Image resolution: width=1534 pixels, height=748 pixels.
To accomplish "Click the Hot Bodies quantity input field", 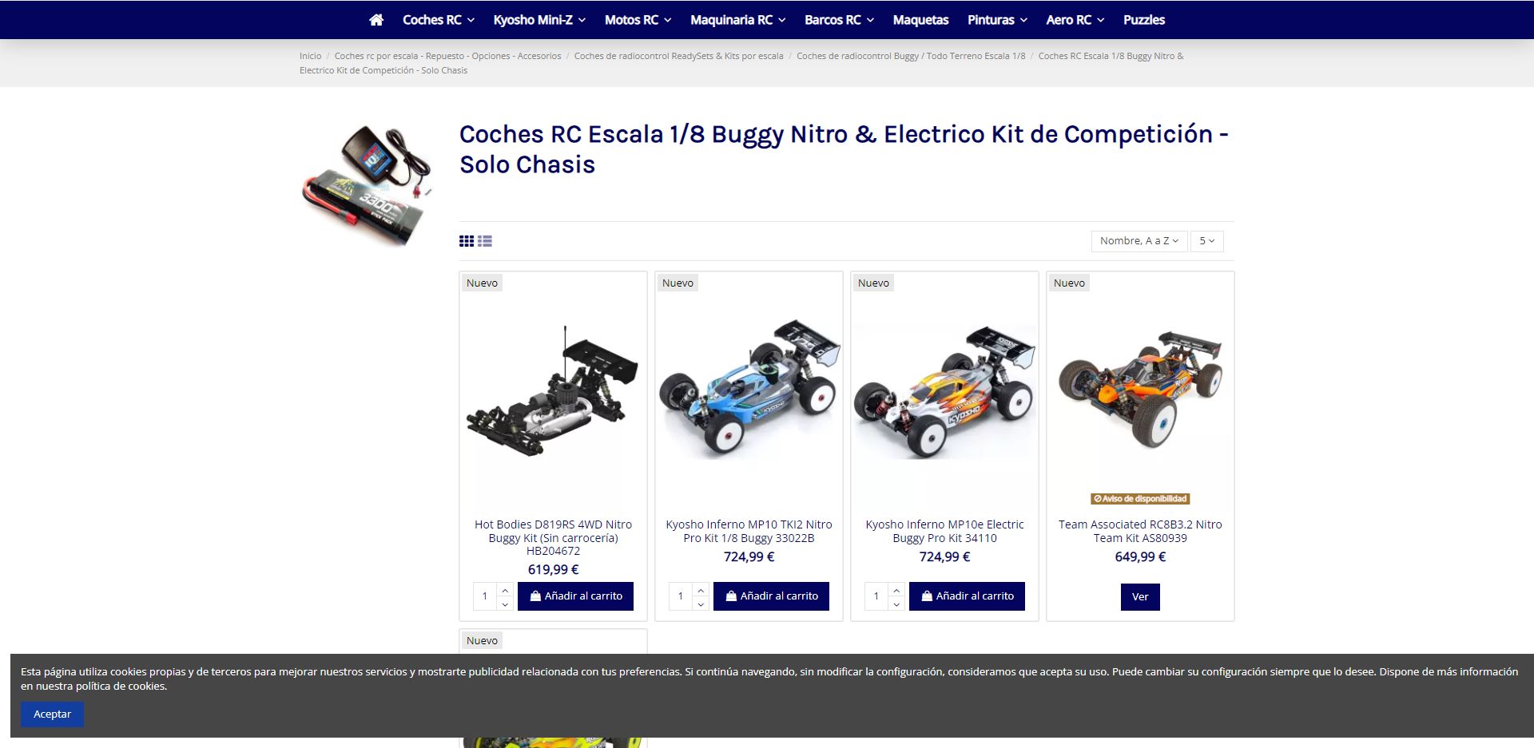I will point(485,596).
